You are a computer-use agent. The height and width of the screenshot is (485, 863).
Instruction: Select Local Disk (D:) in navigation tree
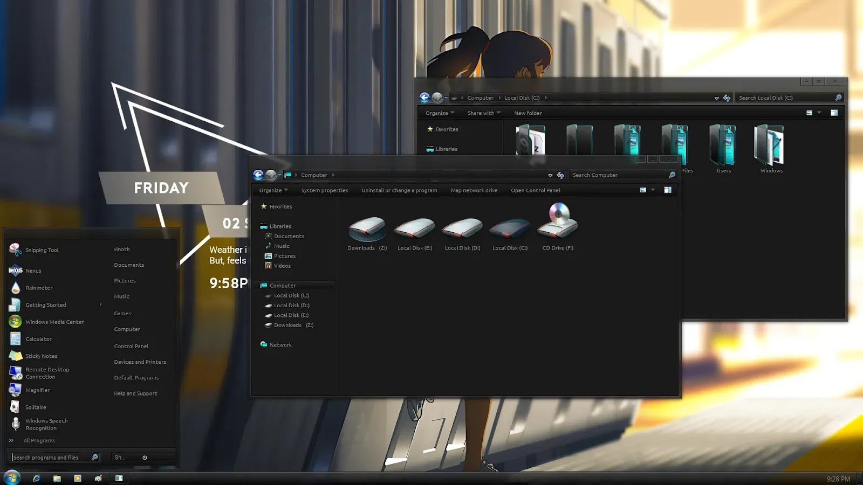pyautogui.click(x=287, y=305)
